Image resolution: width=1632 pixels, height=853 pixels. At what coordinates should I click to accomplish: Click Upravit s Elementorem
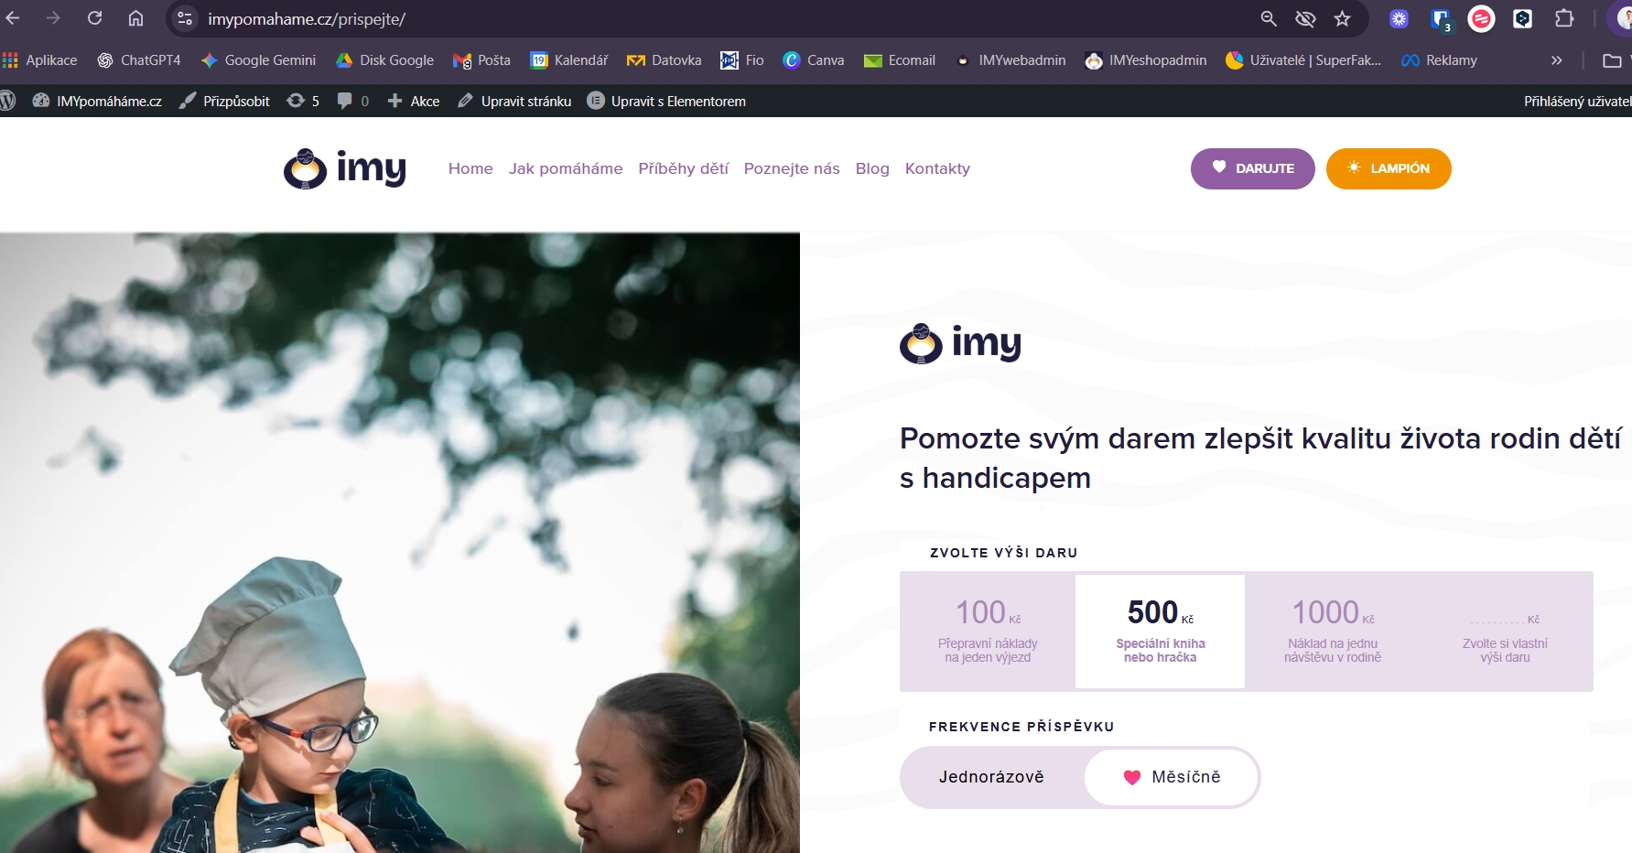(x=666, y=101)
